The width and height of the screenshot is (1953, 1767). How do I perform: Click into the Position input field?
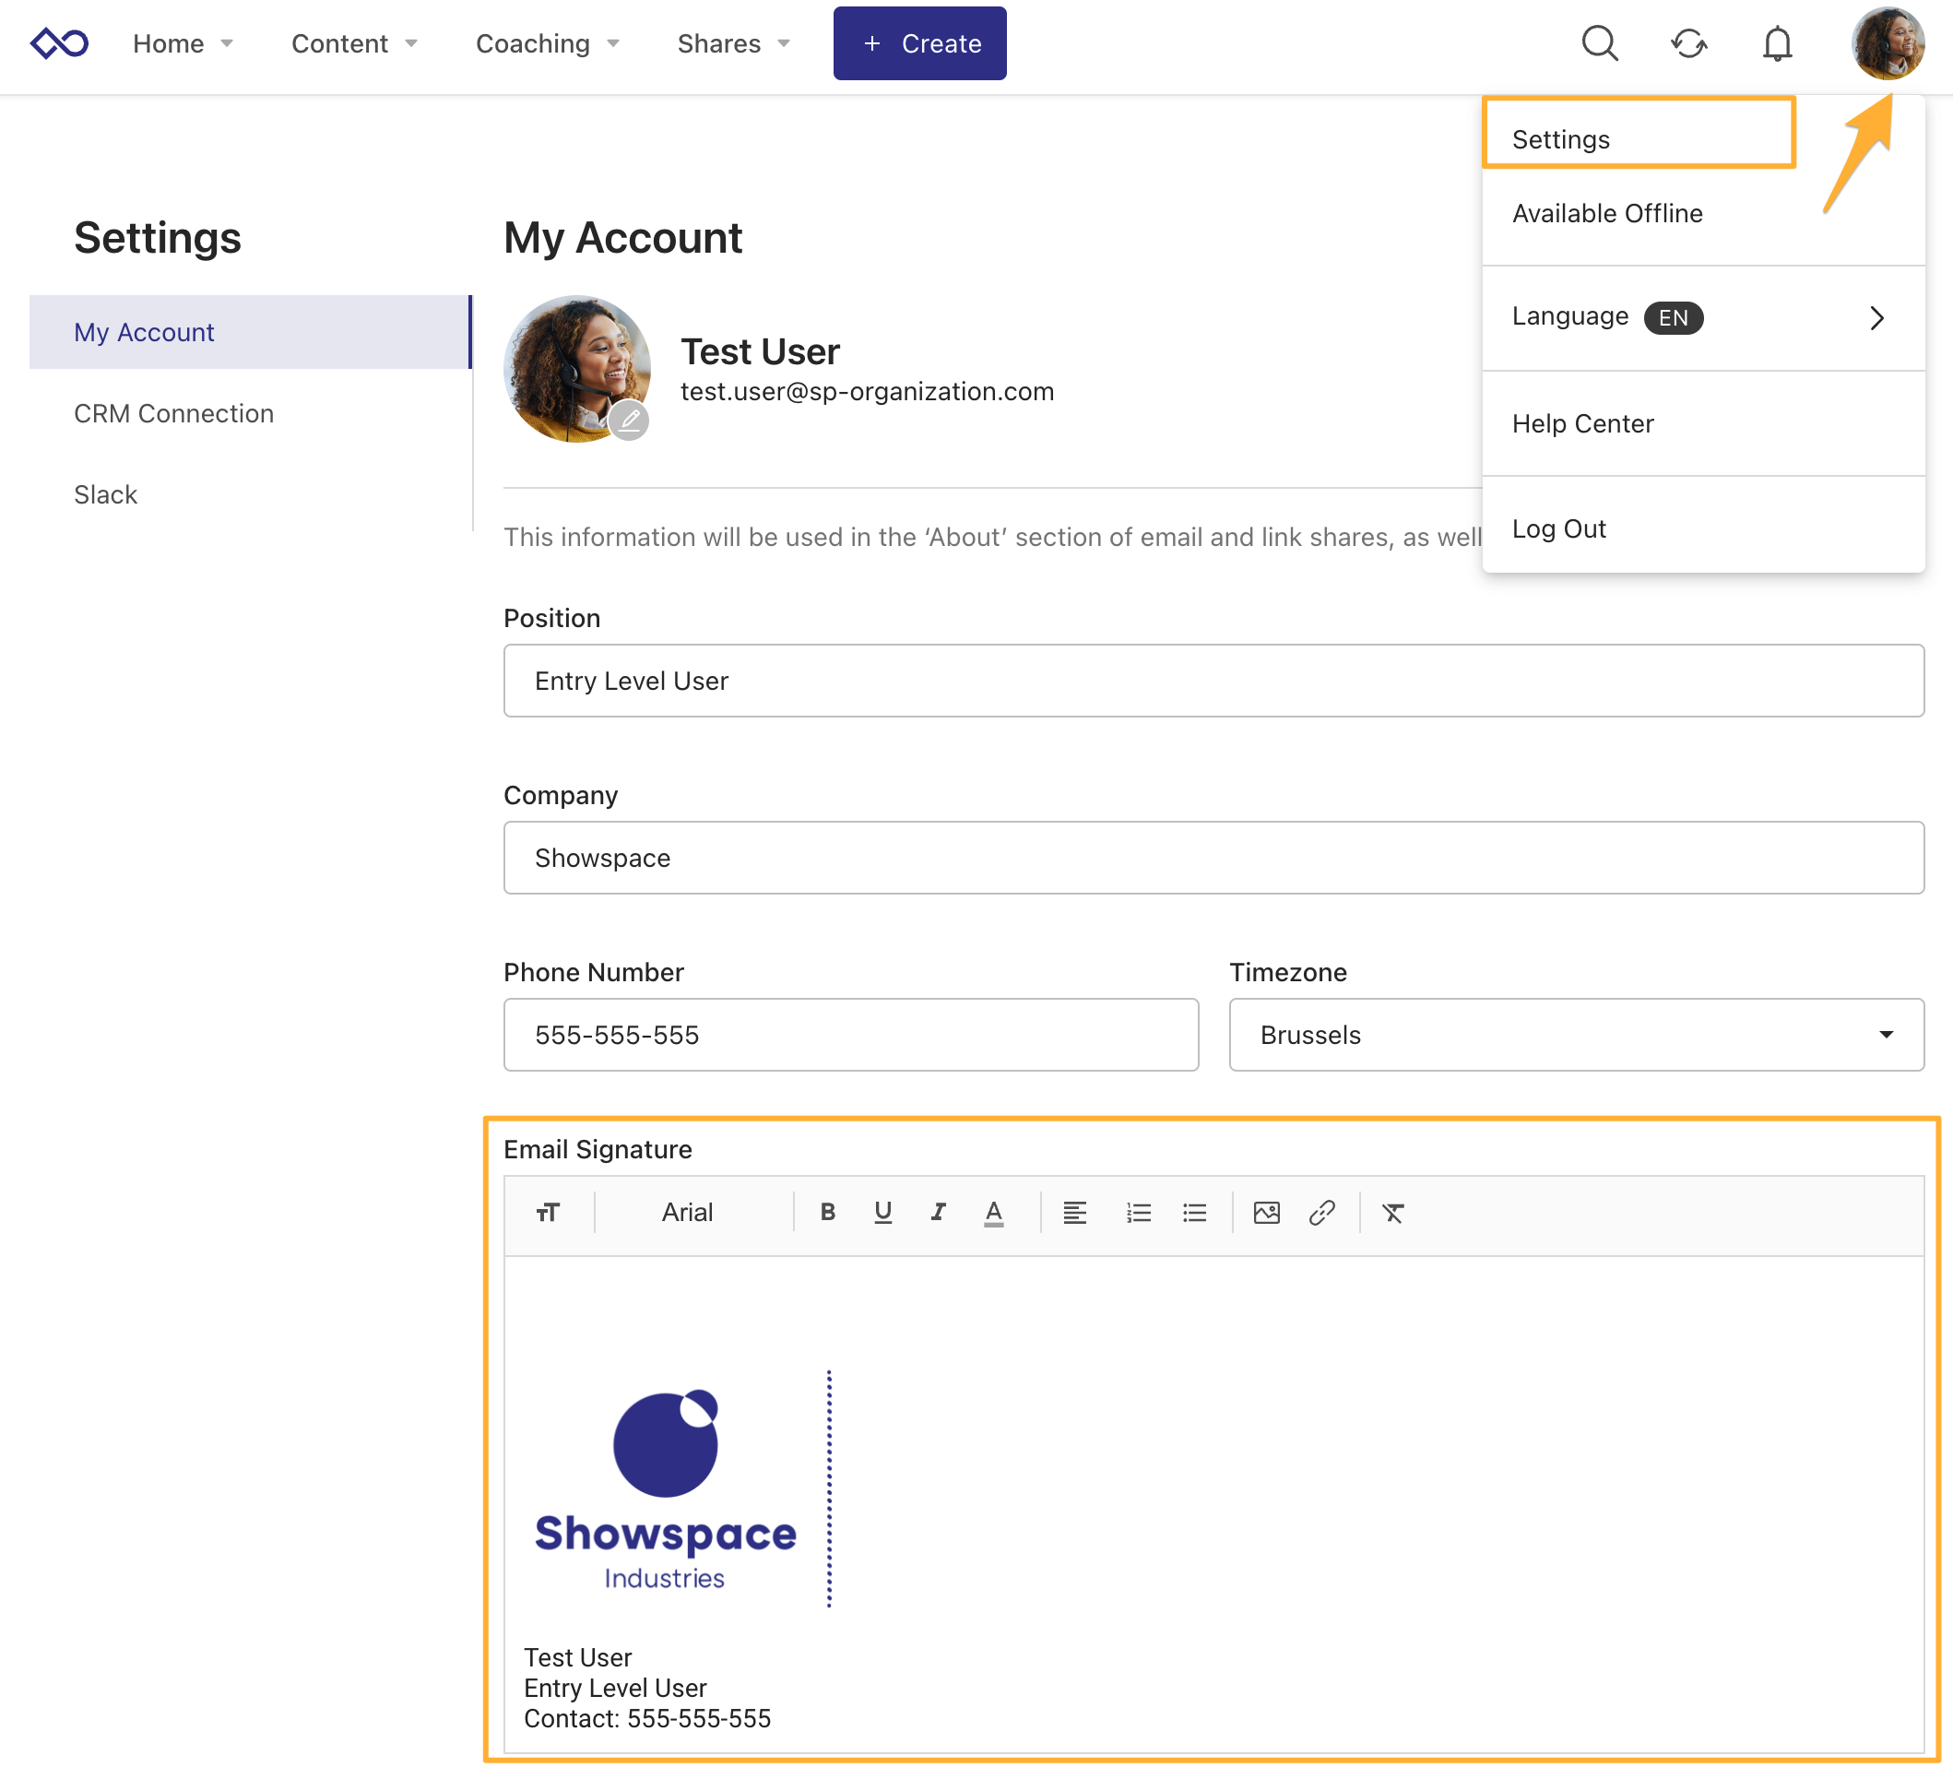1213,681
